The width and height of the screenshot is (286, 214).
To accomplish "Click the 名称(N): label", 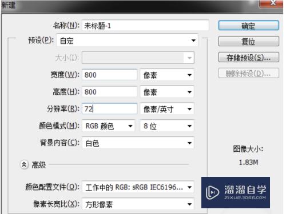I will (x=66, y=25).
